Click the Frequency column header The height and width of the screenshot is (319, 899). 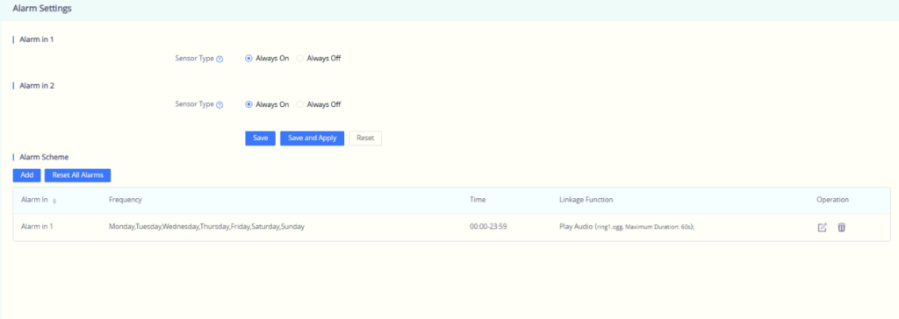point(126,200)
